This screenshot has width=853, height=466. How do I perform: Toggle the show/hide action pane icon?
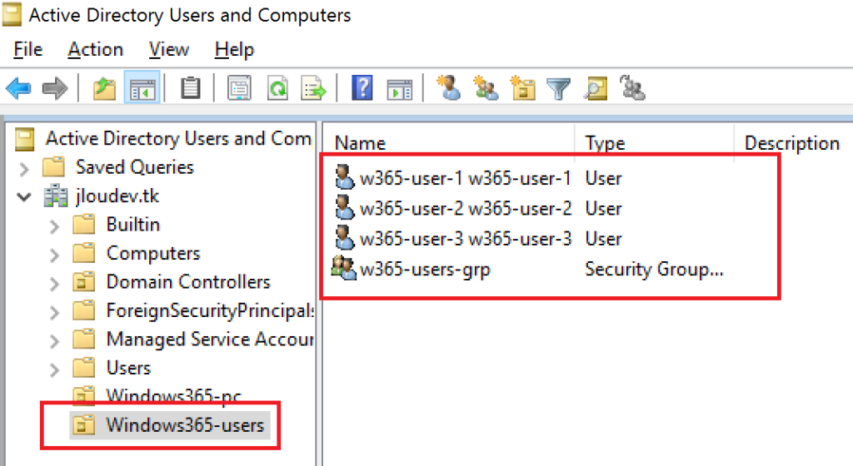[400, 89]
